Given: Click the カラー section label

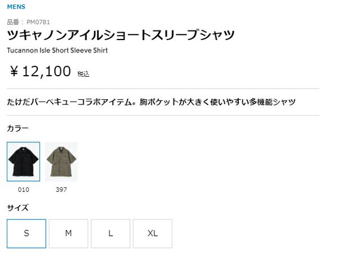Looking at the screenshot, I should pos(17,129).
